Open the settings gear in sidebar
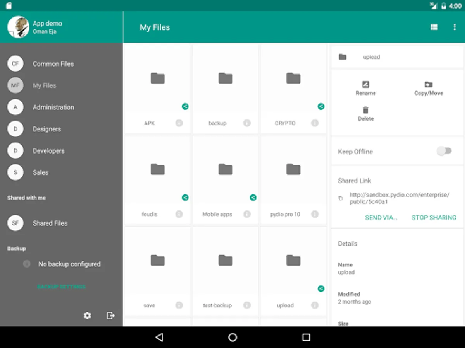The height and width of the screenshot is (348, 465). pos(88,316)
